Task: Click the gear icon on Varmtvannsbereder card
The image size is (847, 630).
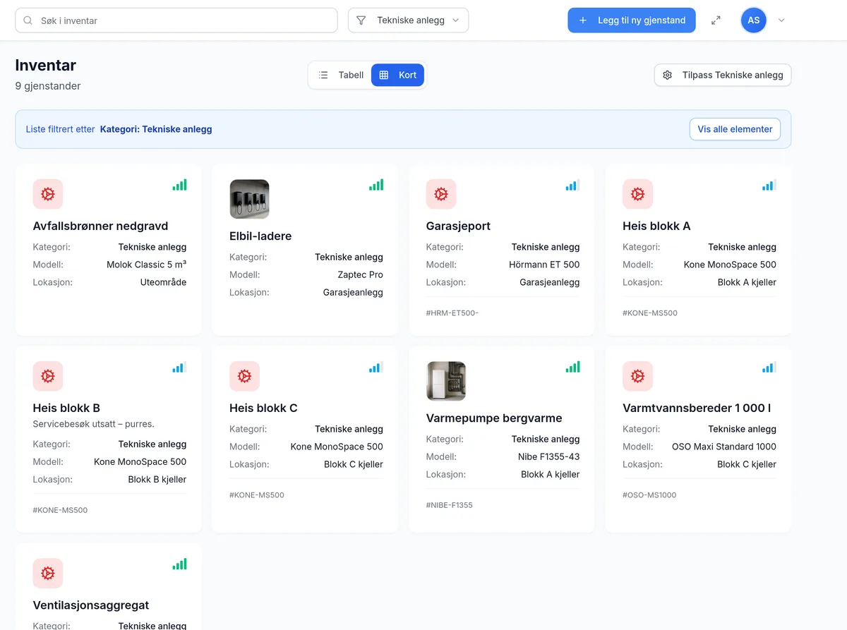Action: (637, 376)
